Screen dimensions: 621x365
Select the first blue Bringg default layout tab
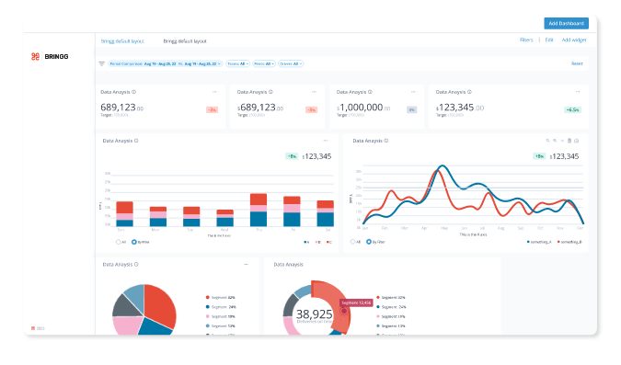click(122, 41)
